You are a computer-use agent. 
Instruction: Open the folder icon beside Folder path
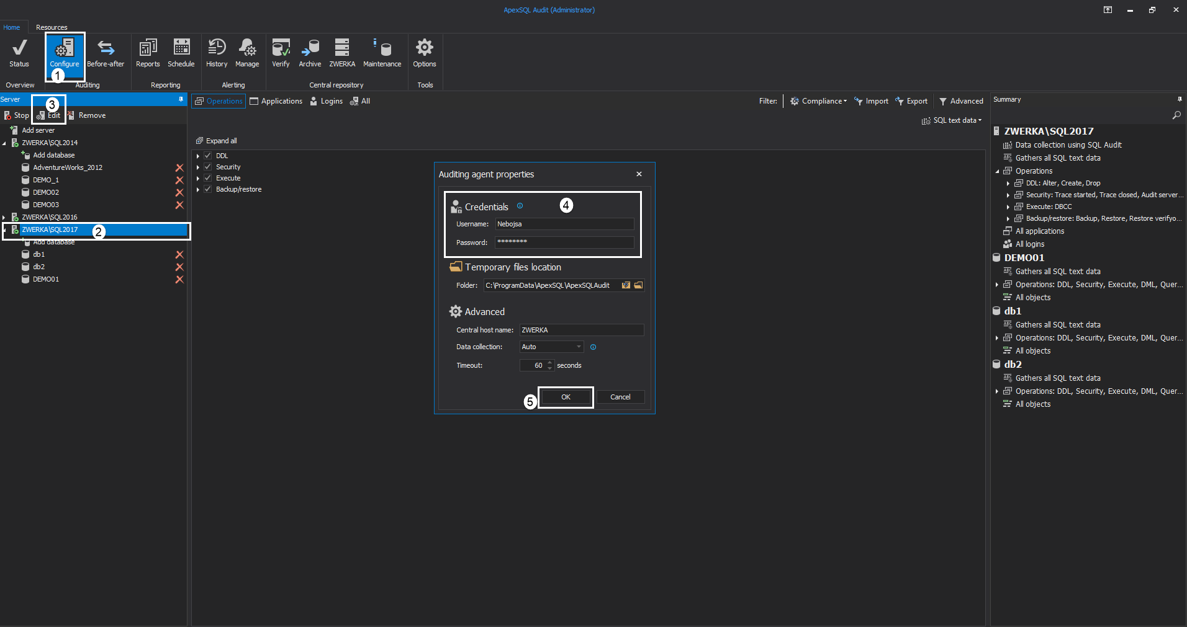[638, 285]
